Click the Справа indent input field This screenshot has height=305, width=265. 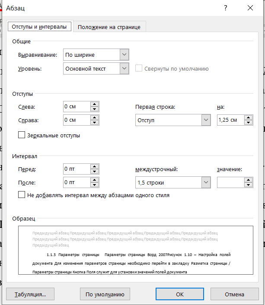(77, 120)
